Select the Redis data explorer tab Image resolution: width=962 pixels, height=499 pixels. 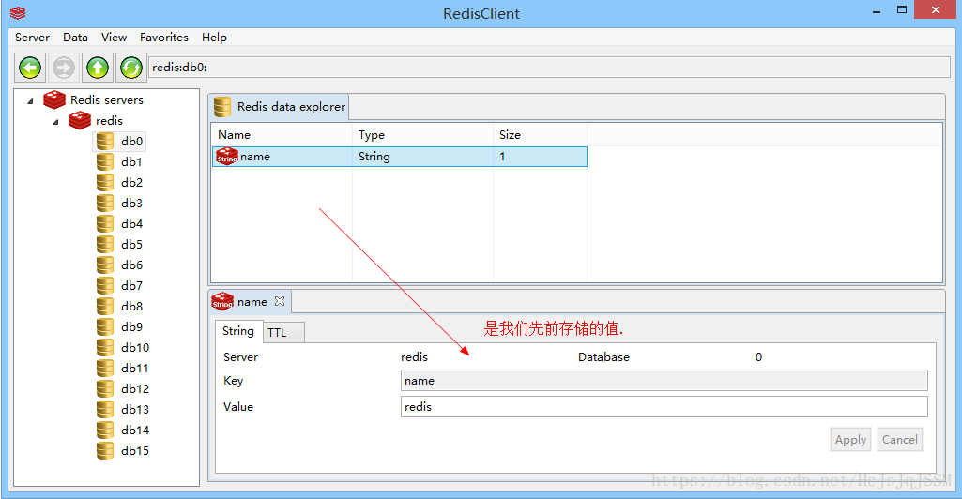[279, 107]
